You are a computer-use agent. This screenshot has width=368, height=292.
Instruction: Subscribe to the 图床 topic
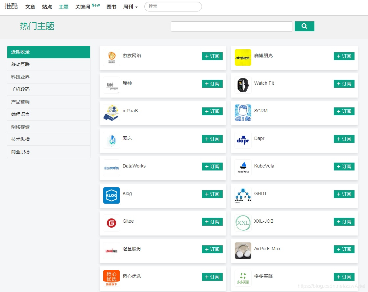212,139
